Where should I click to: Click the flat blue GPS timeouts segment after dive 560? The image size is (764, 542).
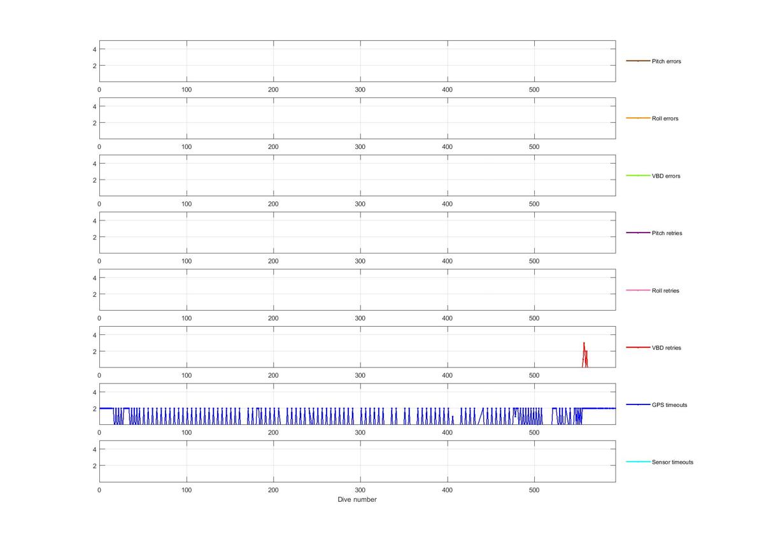point(598,408)
